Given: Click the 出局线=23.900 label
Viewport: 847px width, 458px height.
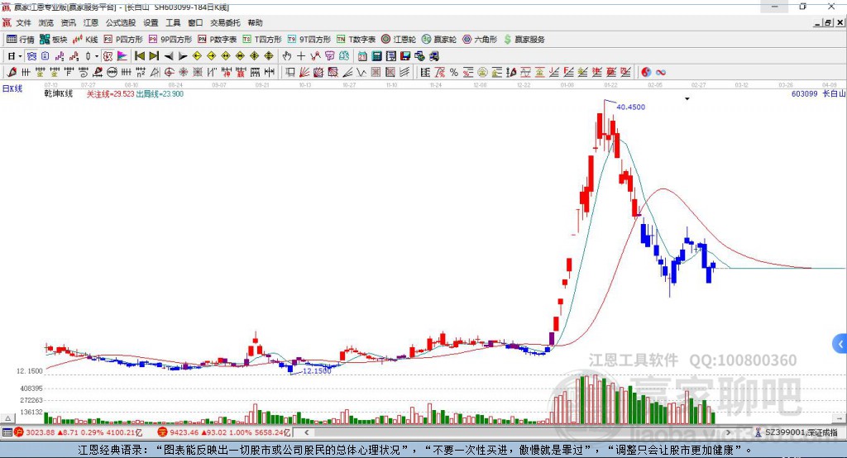Looking at the screenshot, I should pyautogui.click(x=160, y=94).
